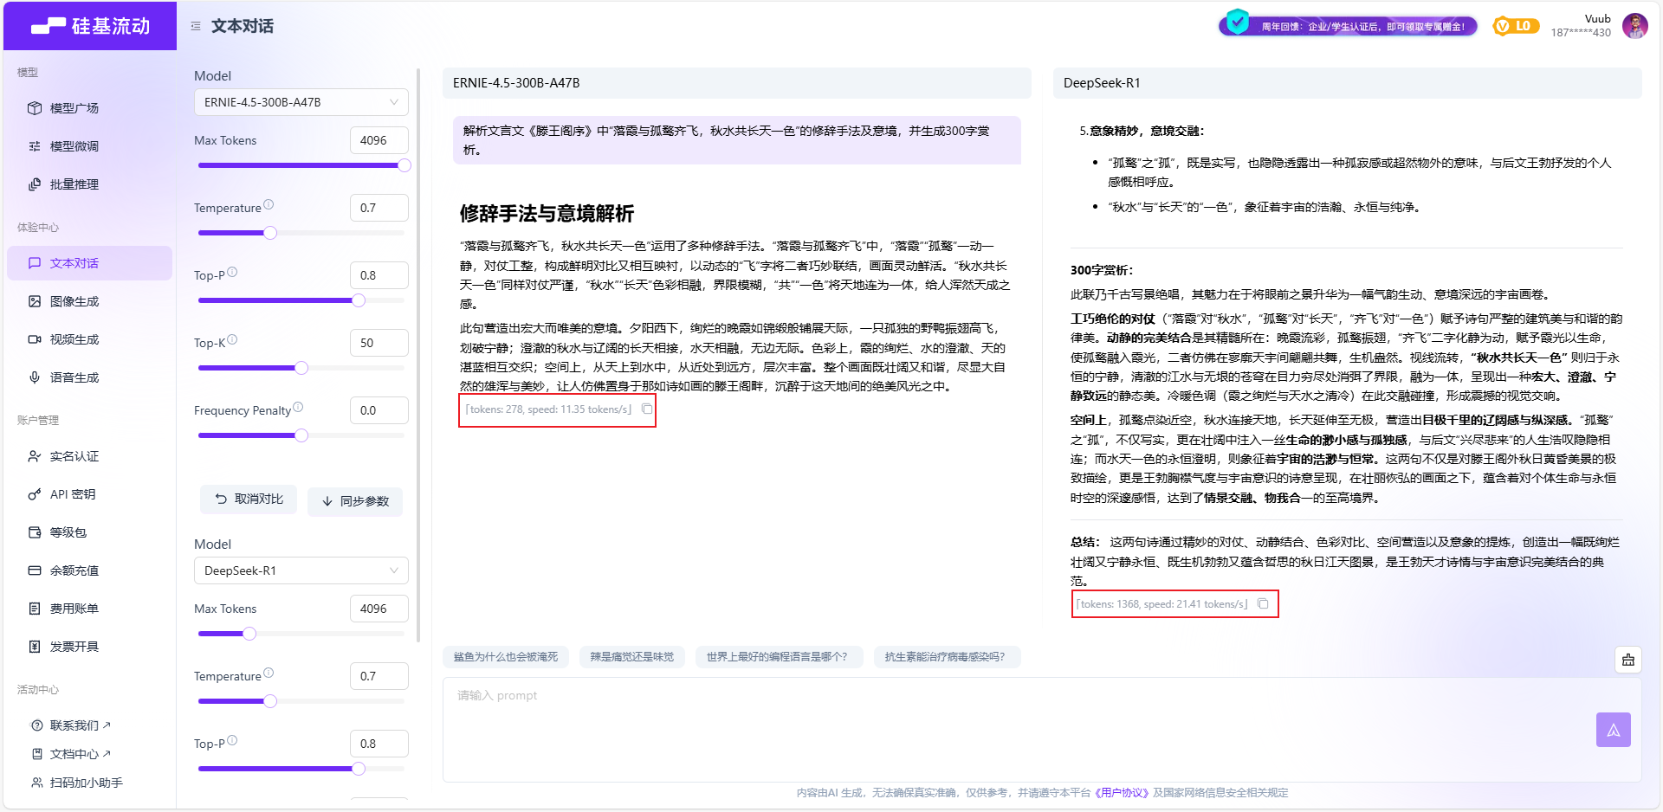Select 文本对话 in the sidebar menu
This screenshot has width=1663, height=812.
pos(74,262)
